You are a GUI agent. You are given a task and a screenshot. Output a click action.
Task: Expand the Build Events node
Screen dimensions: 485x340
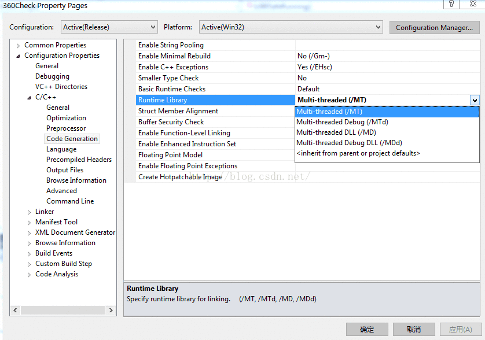coord(29,254)
